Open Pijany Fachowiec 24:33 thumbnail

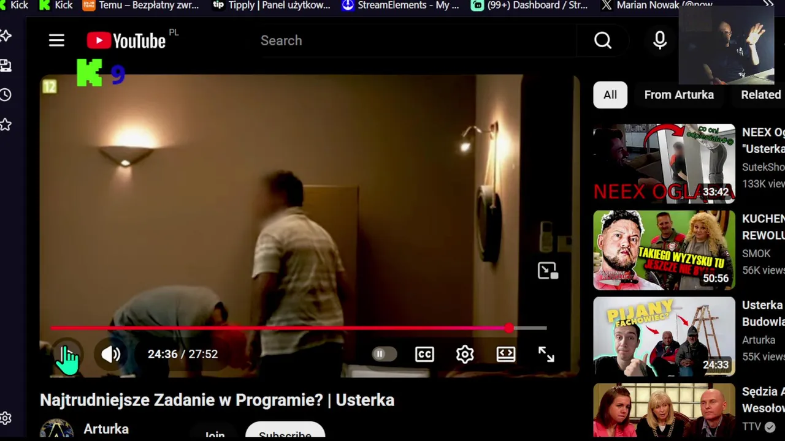pos(664,336)
